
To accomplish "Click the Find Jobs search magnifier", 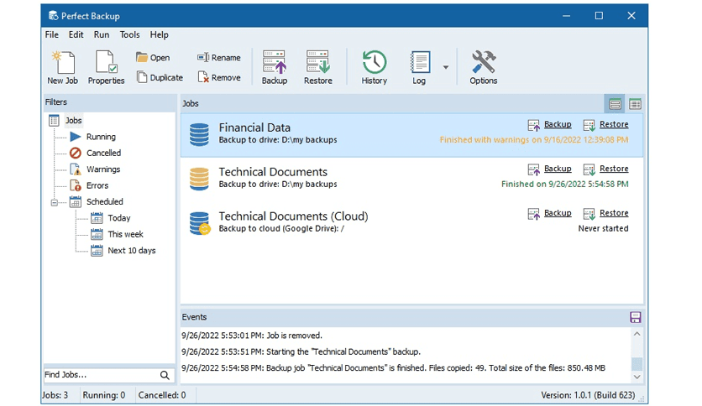I will [165, 375].
